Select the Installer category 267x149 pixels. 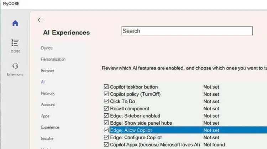click(47, 138)
